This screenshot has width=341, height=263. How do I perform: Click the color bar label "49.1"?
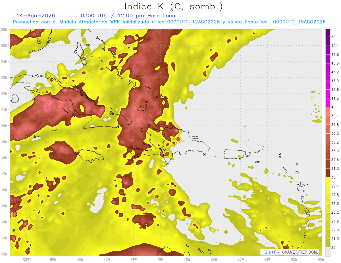(335, 46)
